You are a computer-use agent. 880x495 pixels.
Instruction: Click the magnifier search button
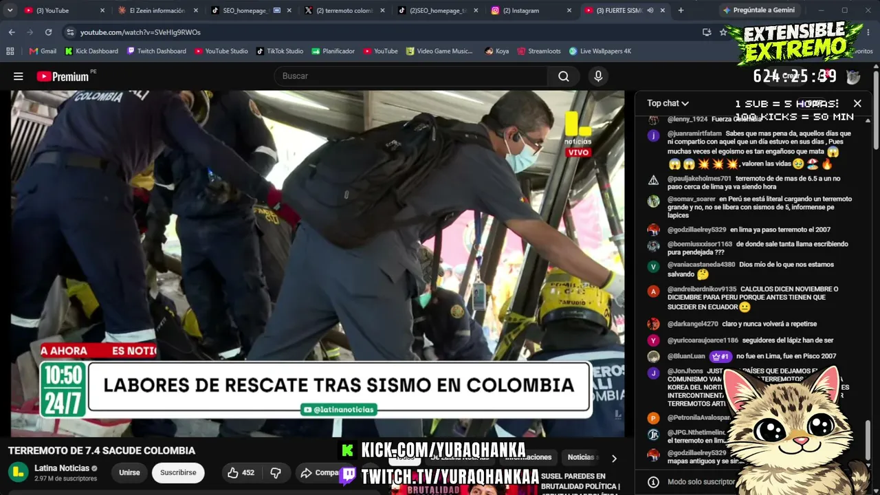pyautogui.click(x=564, y=76)
